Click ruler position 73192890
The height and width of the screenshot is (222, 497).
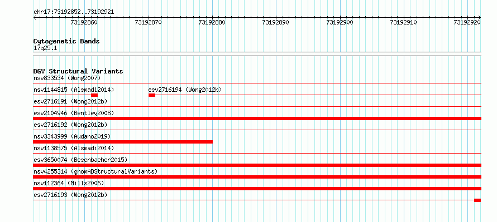(276, 22)
